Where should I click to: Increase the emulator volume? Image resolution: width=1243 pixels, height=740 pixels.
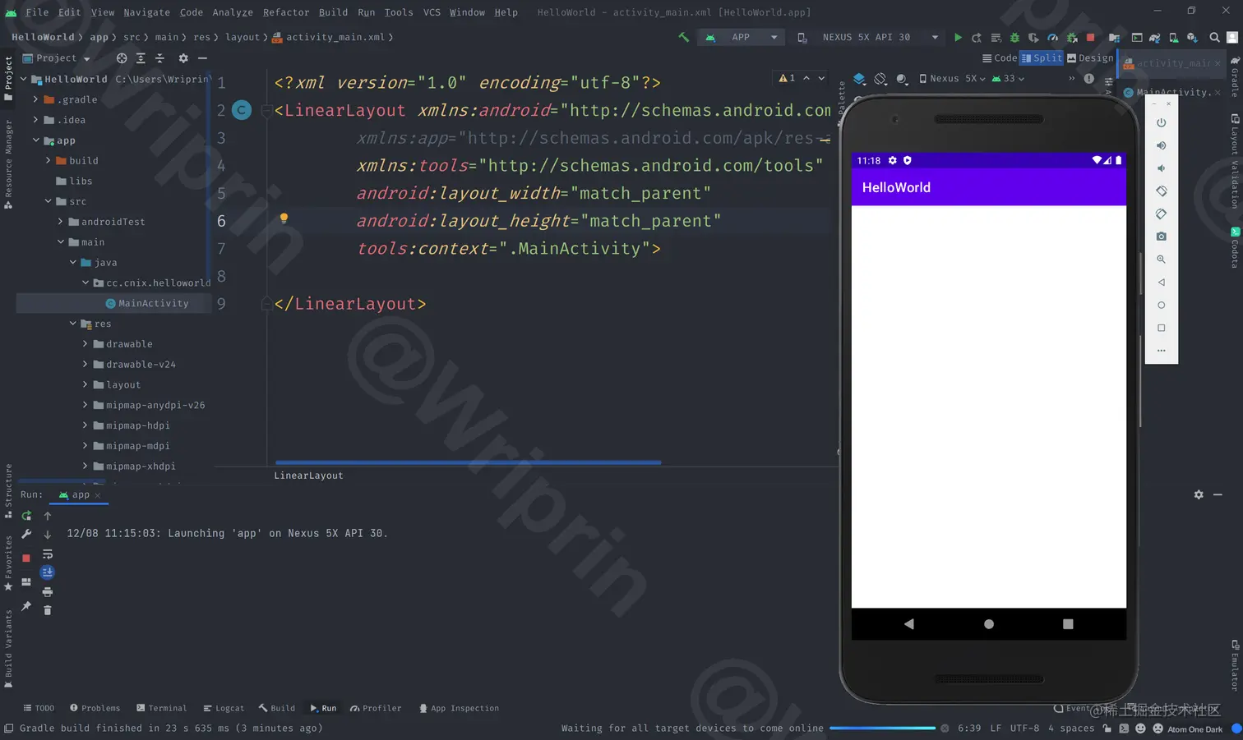point(1161,145)
